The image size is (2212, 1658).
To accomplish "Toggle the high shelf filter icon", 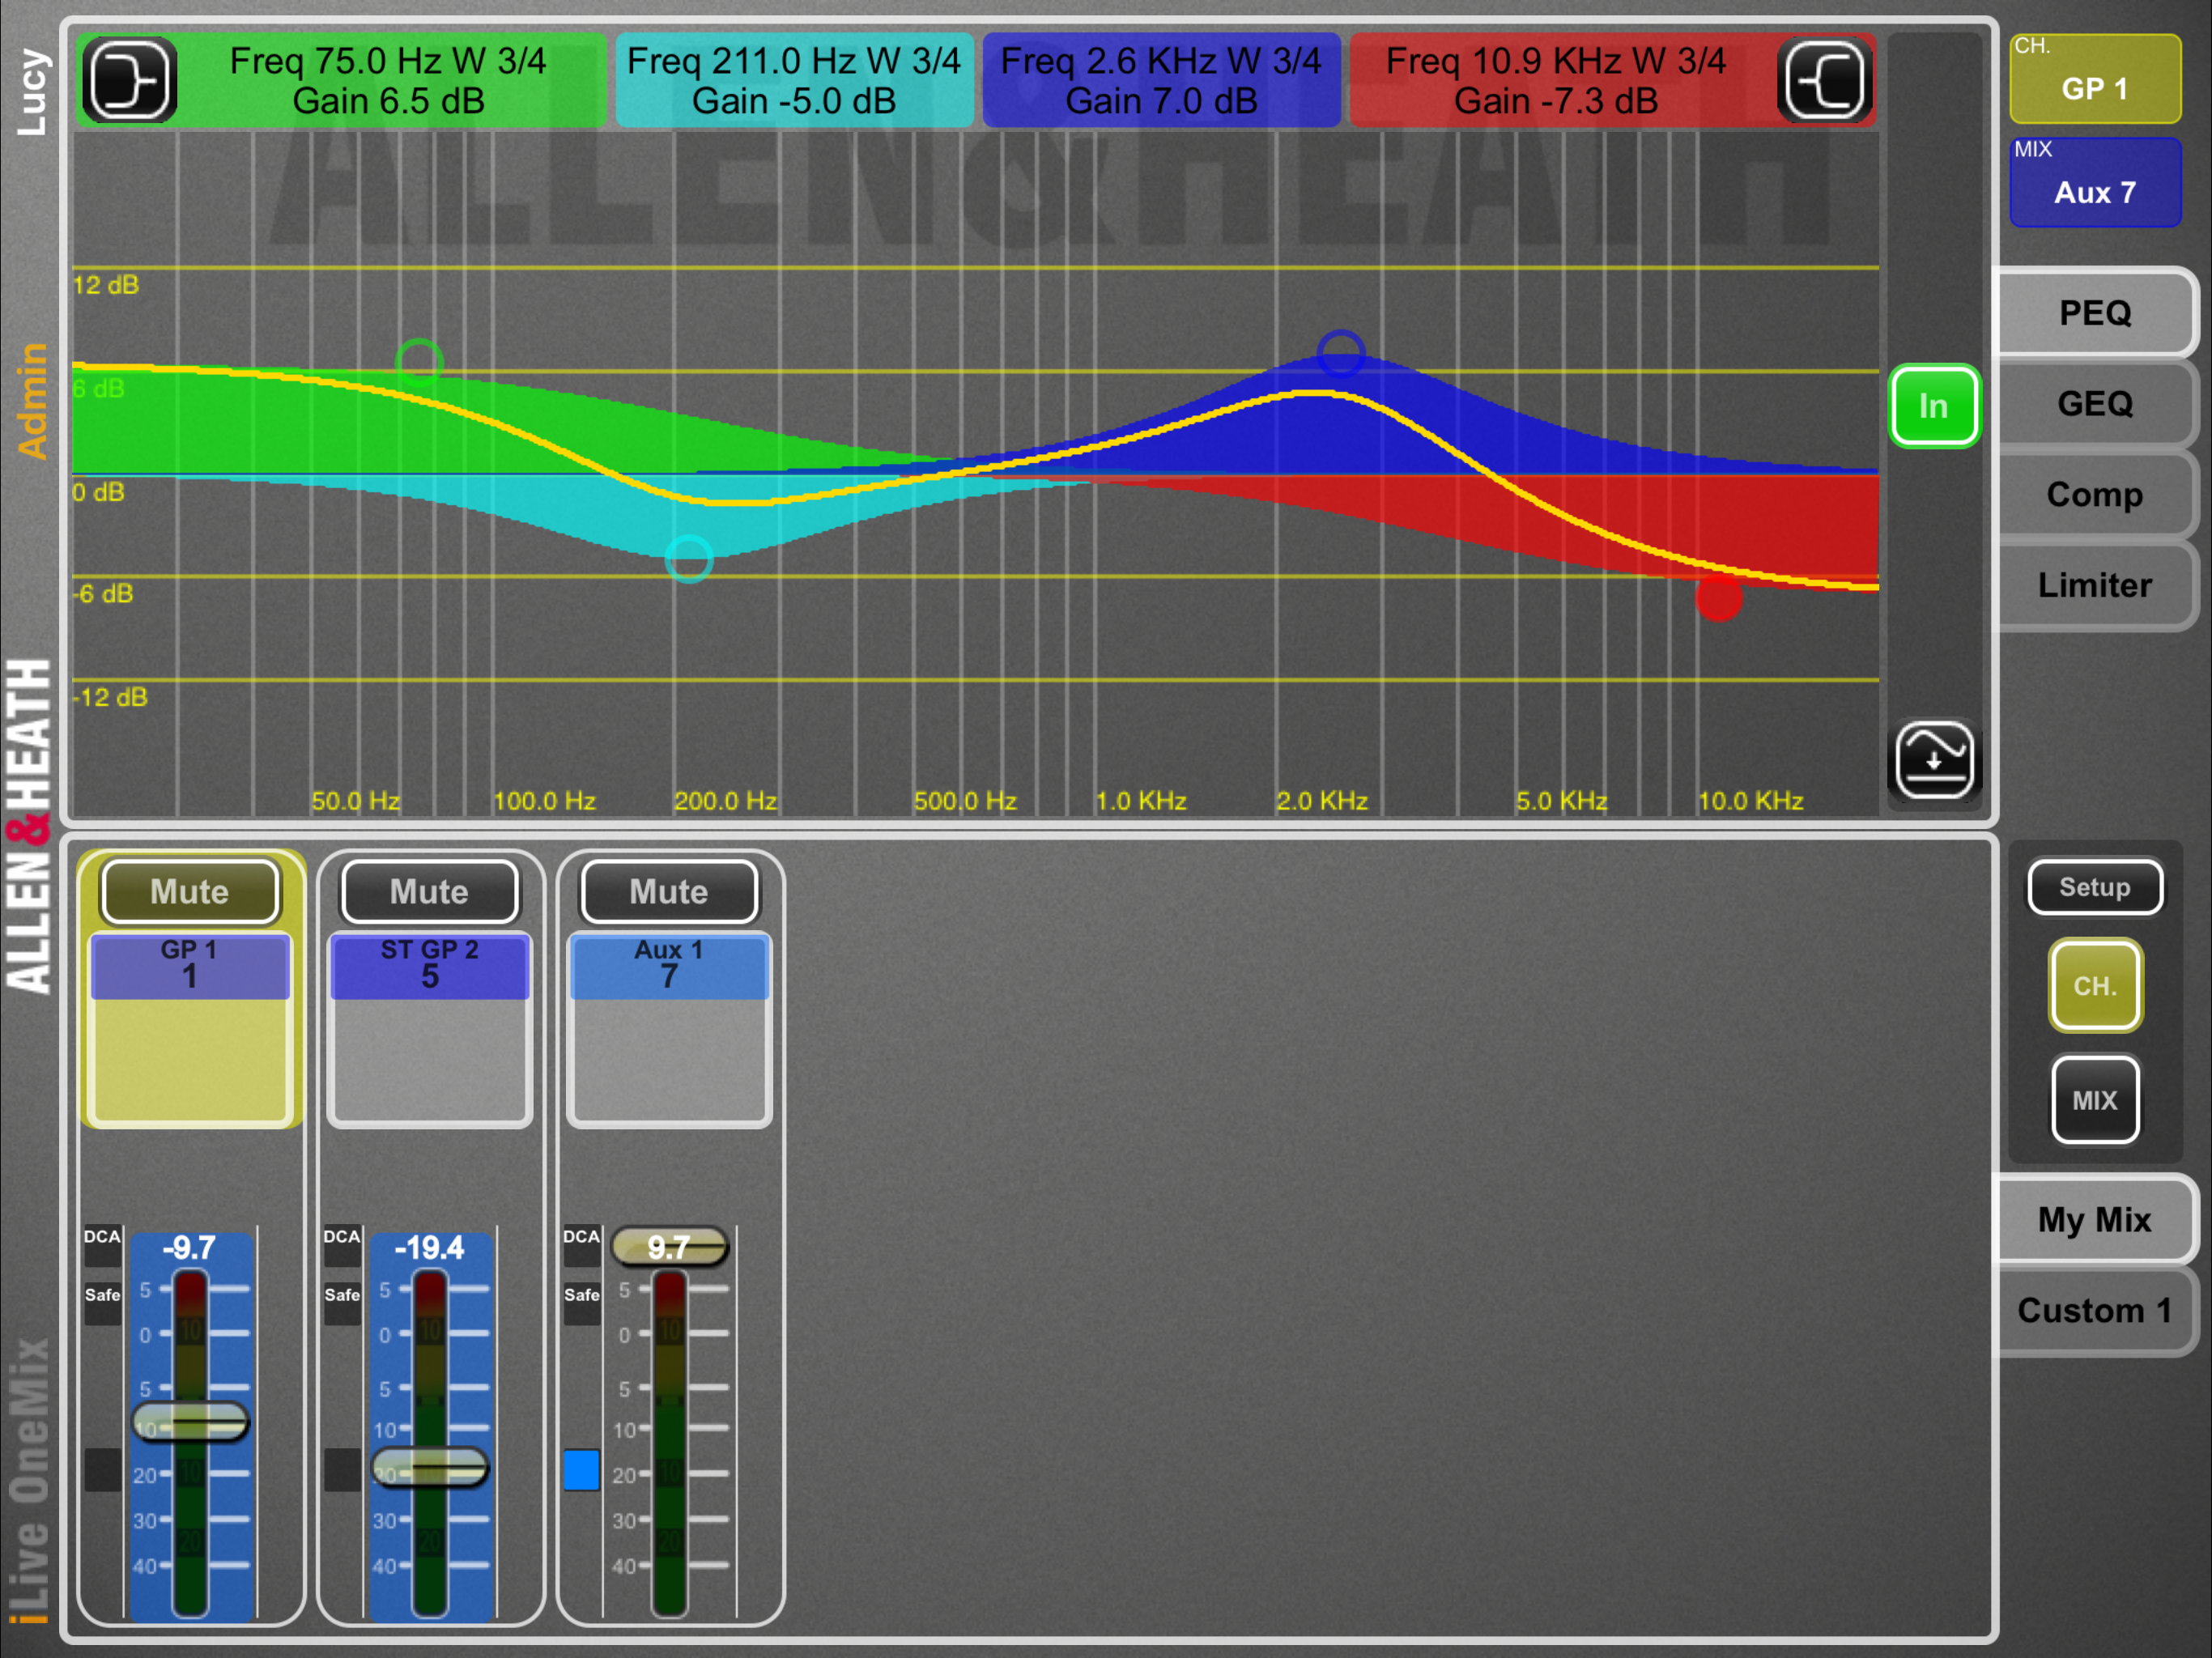I will pyautogui.click(x=1824, y=80).
